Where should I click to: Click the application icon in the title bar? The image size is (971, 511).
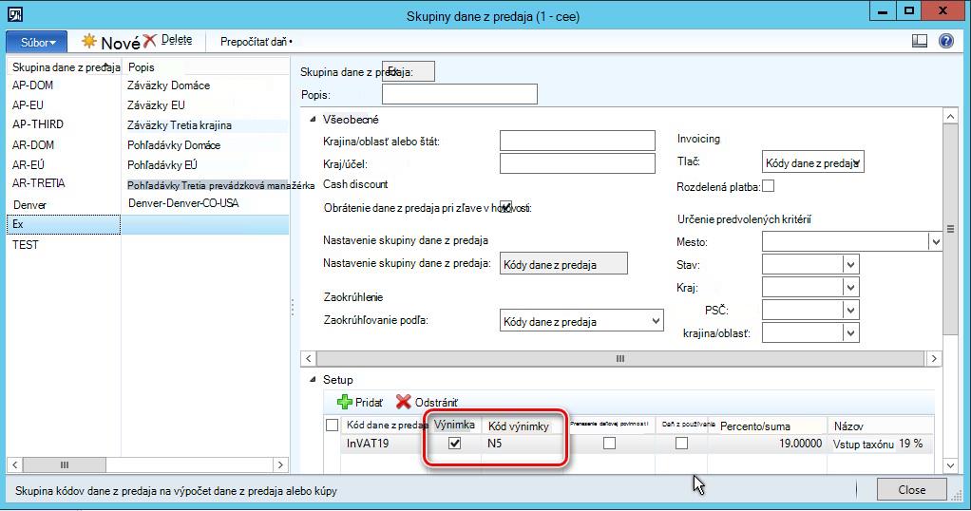pos(15,14)
